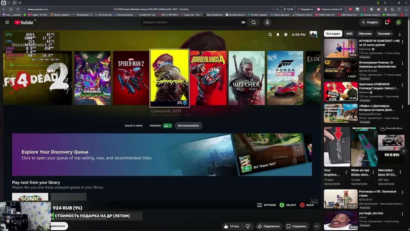
Task: Click the Перевести translate button
Action: pos(305,9)
